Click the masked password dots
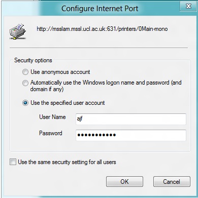 [96, 135]
